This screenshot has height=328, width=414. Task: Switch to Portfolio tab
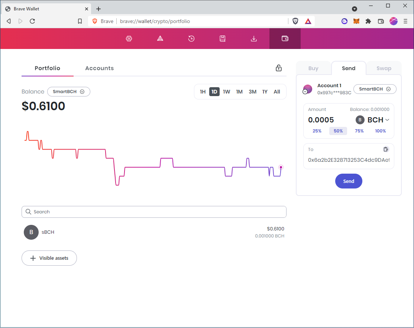point(48,68)
